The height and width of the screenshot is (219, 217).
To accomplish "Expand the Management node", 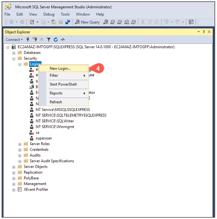I will click(x=14, y=184).
